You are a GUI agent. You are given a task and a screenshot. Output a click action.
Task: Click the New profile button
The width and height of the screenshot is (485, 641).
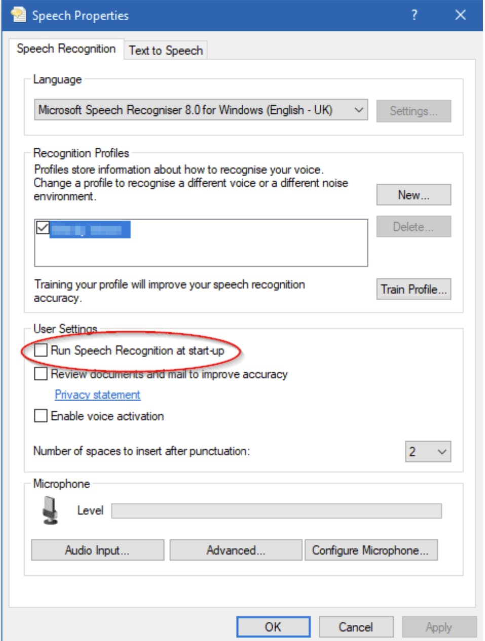tap(413, 195)
